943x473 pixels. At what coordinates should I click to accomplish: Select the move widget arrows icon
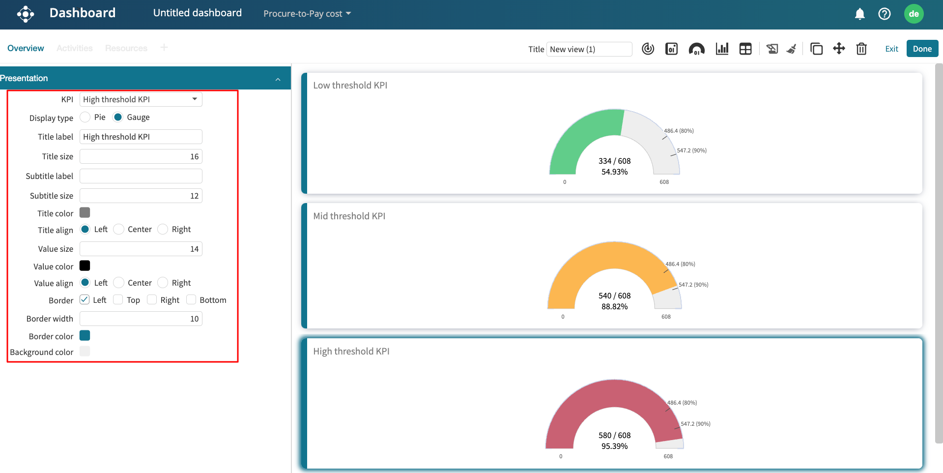point(839,49)
